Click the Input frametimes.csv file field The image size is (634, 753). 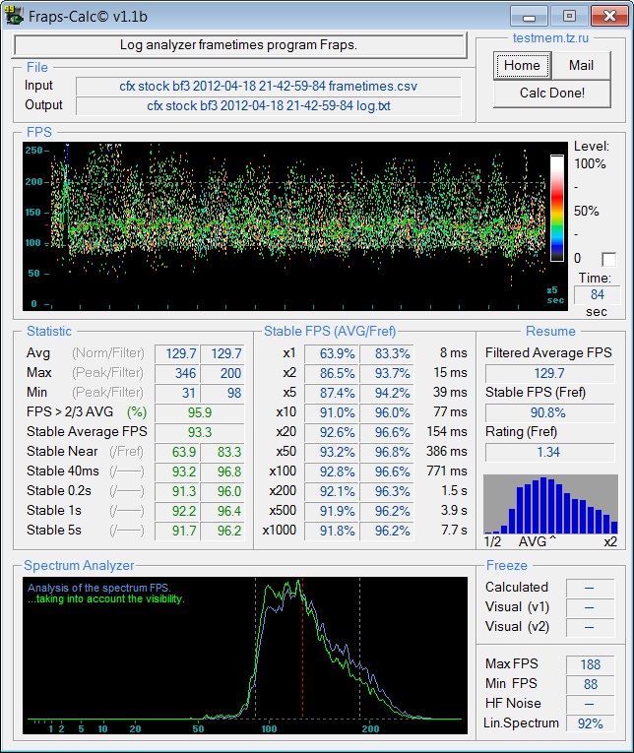point(268,87)
